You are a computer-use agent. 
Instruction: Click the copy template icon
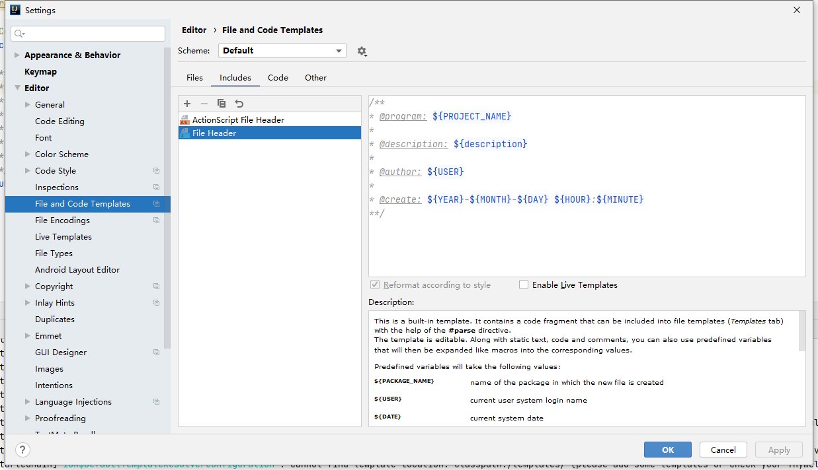click(222, 104)
